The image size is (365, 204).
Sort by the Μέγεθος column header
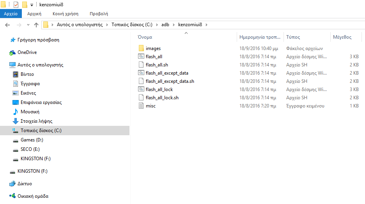click(342, 37)
